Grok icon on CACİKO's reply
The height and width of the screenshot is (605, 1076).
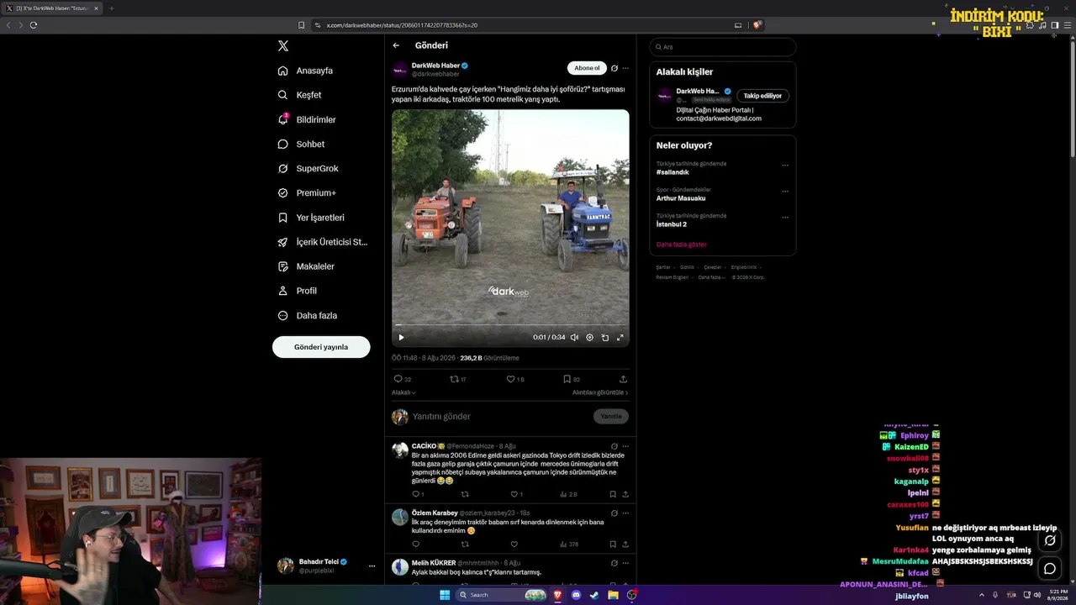614,446
